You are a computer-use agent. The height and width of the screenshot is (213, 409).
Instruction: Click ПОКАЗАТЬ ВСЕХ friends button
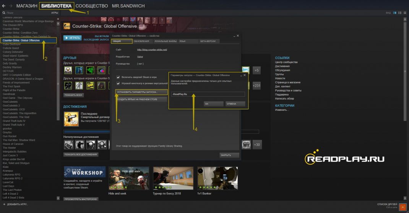click(x=73, y=95)
